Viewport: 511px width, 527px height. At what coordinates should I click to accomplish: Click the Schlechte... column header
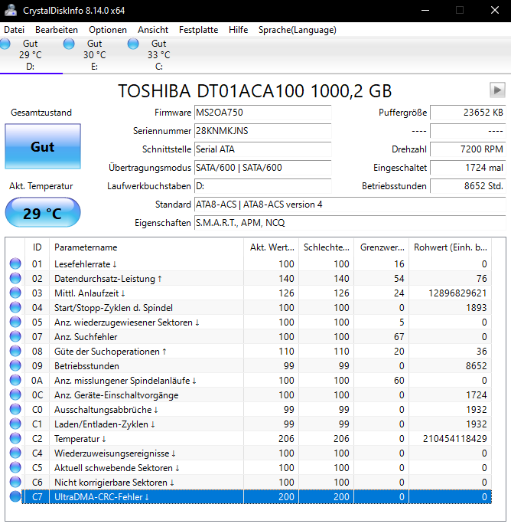coord(327,247)
